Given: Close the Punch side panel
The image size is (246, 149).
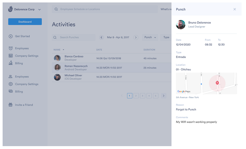Looking at the screenshot, I should click(x=235, y=9).
